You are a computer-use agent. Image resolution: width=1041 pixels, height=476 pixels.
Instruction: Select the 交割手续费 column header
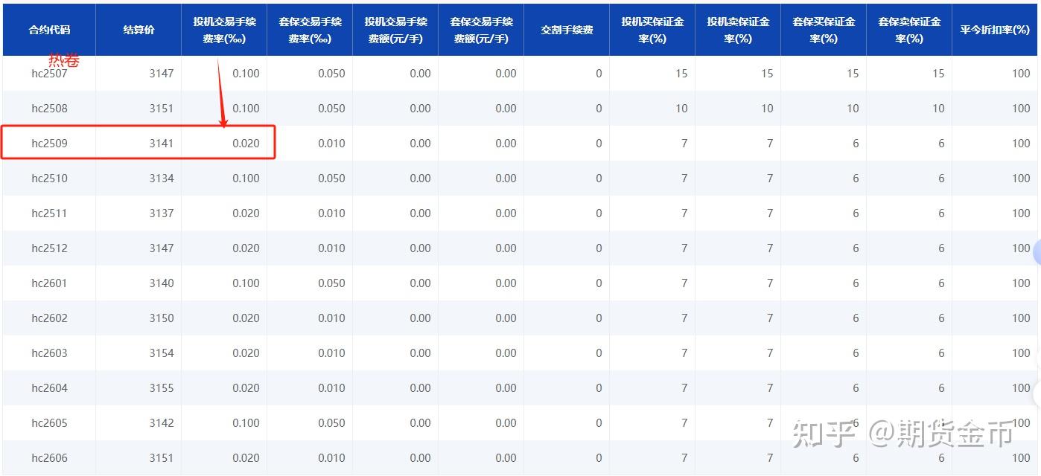(x=567, y=30)
